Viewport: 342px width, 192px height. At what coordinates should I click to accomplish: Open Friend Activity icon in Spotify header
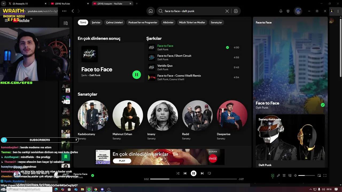pos(288,11)
